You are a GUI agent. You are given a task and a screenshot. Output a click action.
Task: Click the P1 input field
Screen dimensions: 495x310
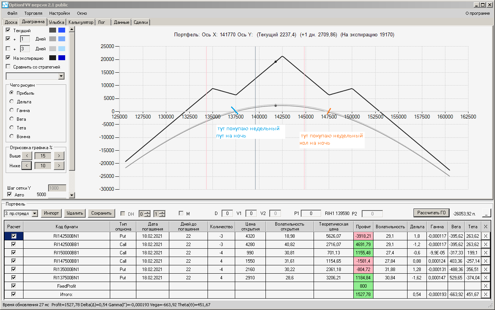(x=311, y=213)
